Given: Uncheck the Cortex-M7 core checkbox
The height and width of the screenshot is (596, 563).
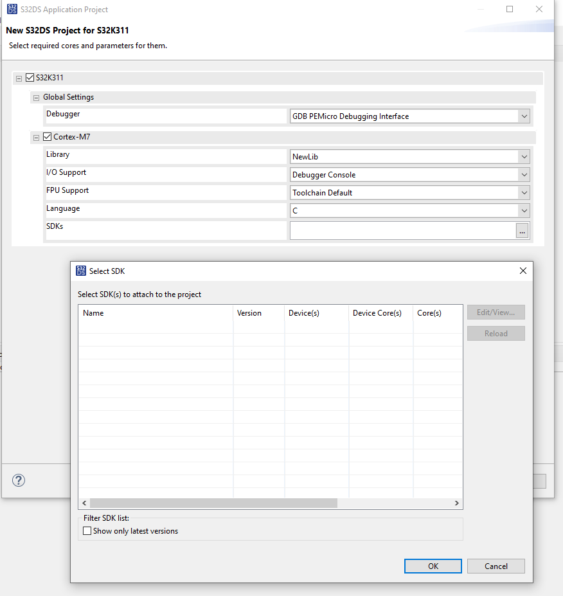Looking at the screenshot, I should pyautogui.click(x=47, y=136).
